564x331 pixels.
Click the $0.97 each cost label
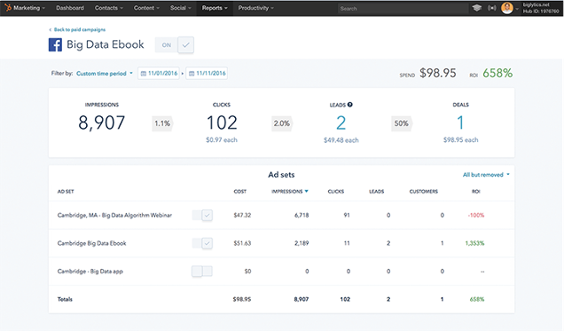tap(222, 140)
